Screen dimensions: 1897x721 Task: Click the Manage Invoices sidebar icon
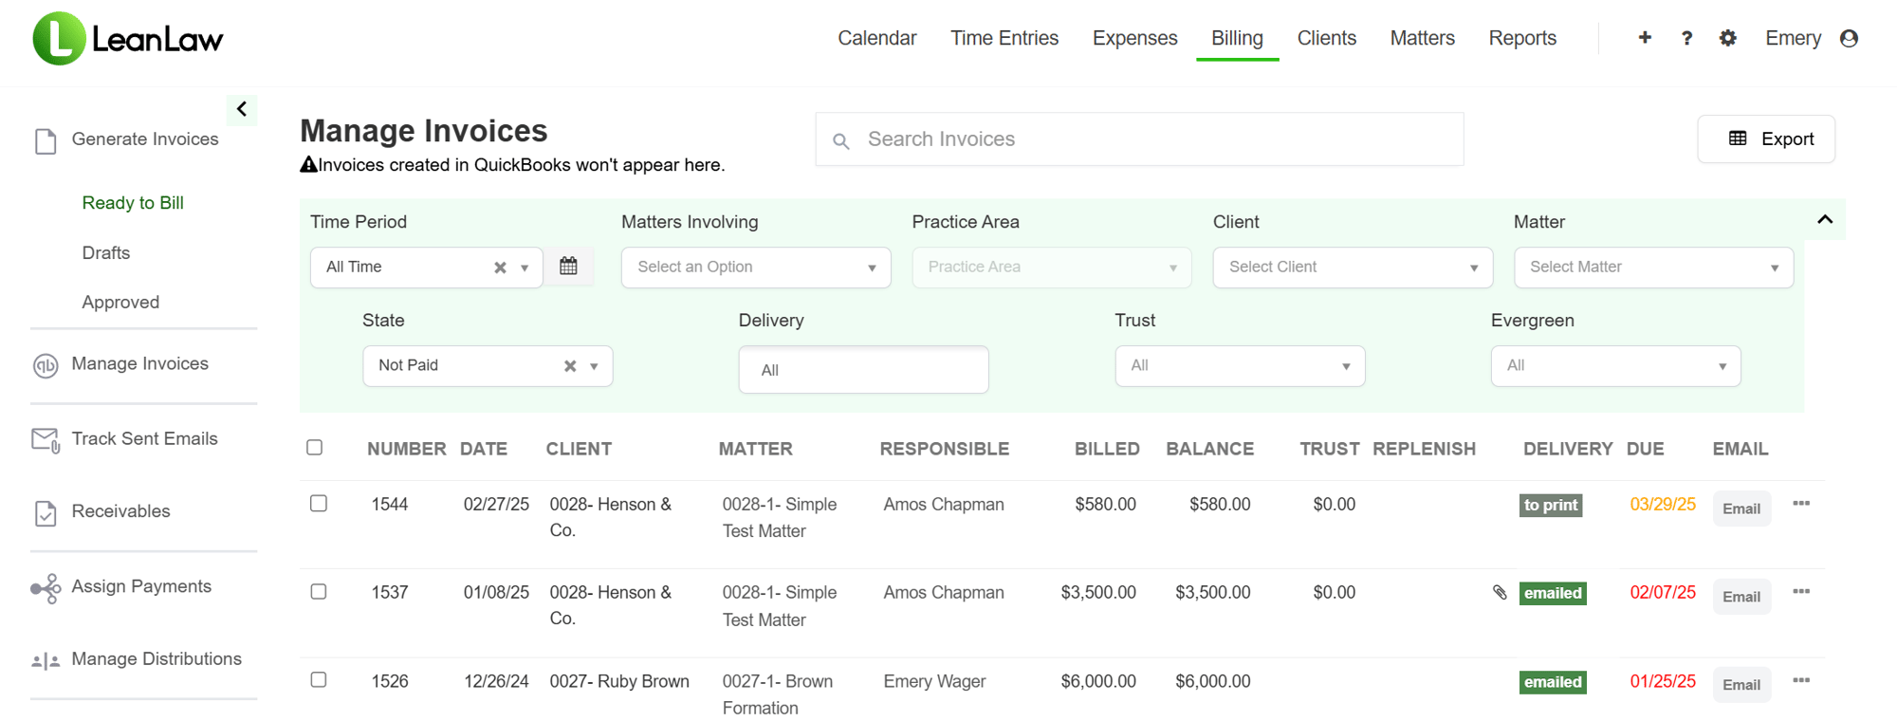pos(46,365)
